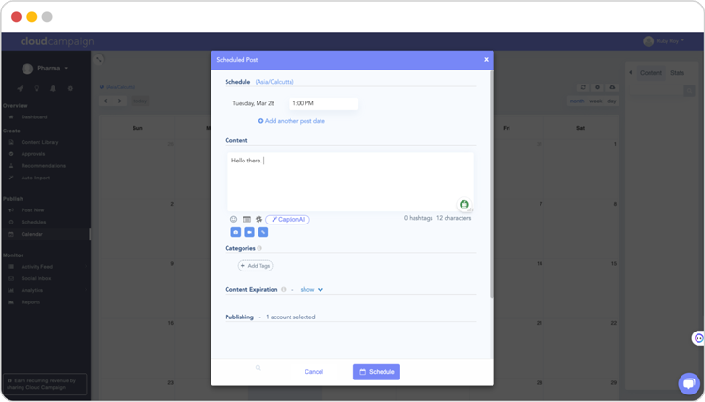Click the blue link attachment icon
Screen dimensions: 705x402
[263, 232]
